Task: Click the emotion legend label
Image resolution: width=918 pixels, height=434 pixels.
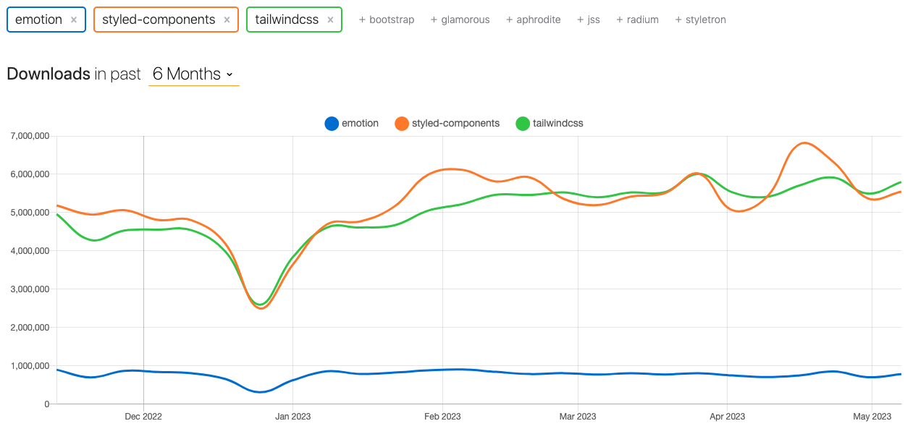Action: click(360, 124)
